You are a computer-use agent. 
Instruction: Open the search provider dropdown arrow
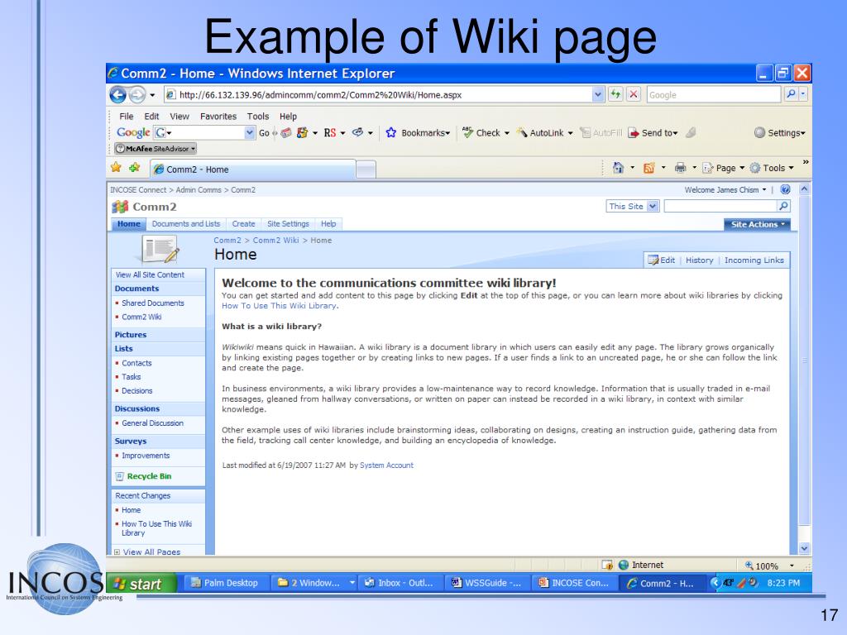[x=803, y=94]
